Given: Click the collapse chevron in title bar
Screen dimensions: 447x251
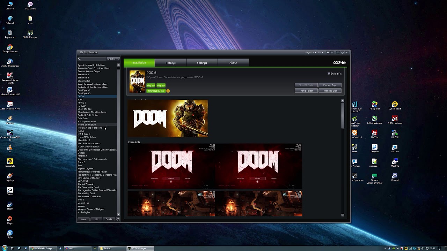Looking at the screenshot, I should tap(332, 52).
